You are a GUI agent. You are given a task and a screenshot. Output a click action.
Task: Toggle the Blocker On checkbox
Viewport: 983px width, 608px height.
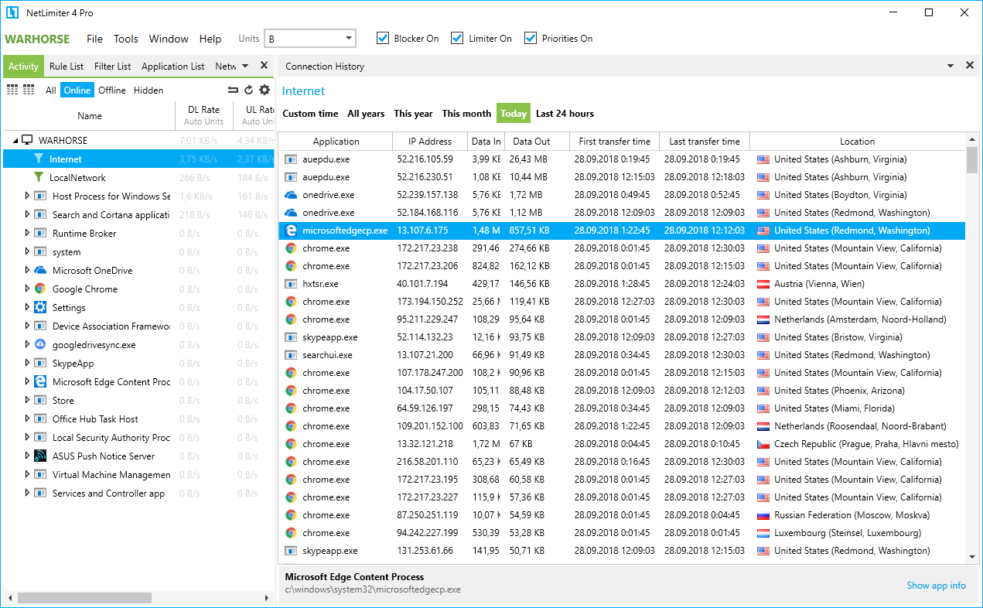point(383,38)
